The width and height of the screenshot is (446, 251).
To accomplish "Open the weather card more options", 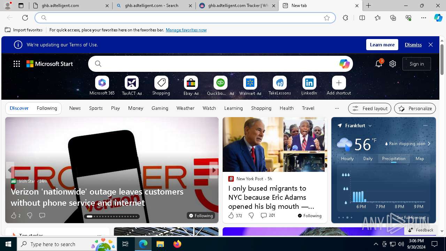I will (425, 125).
